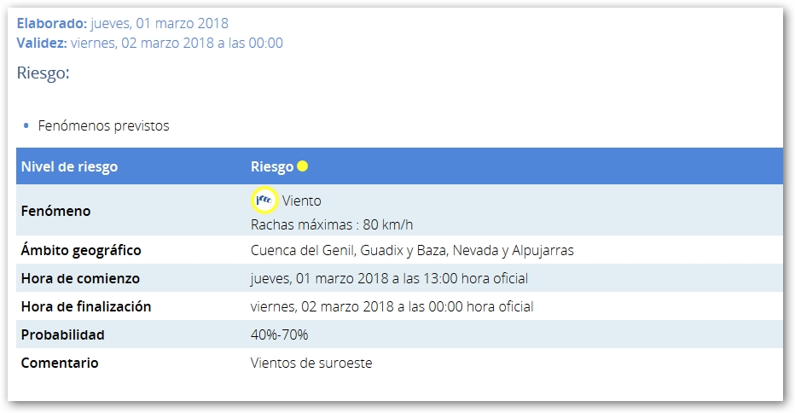Viewport: 795px width, 413px height.
Task: Click the bullet before Fenómenos previstos
Action: coord(26,126)
